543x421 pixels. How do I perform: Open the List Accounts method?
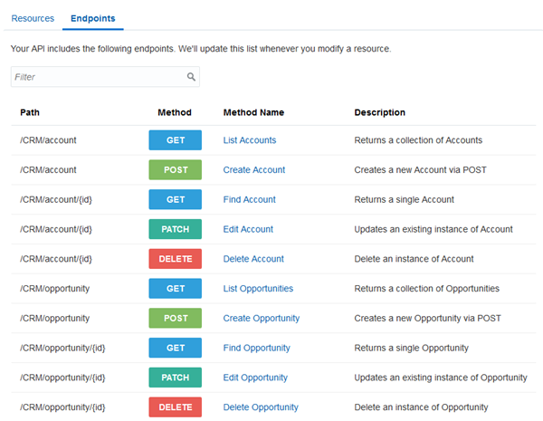pyautogui.click(x=250, y=140)
